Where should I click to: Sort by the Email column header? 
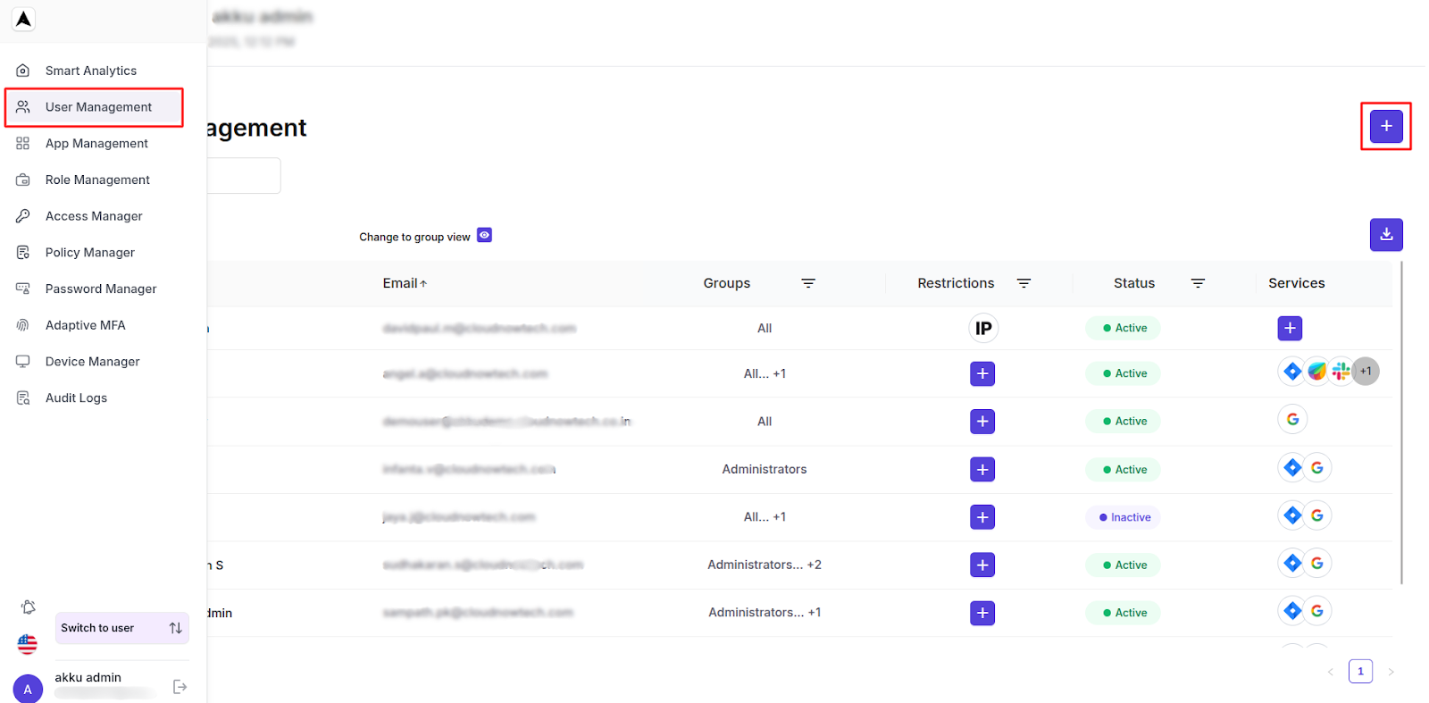[x=405, y=283]
